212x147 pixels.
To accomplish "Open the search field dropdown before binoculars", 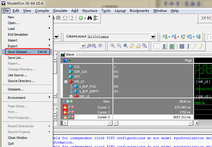I will coord(83,46).
